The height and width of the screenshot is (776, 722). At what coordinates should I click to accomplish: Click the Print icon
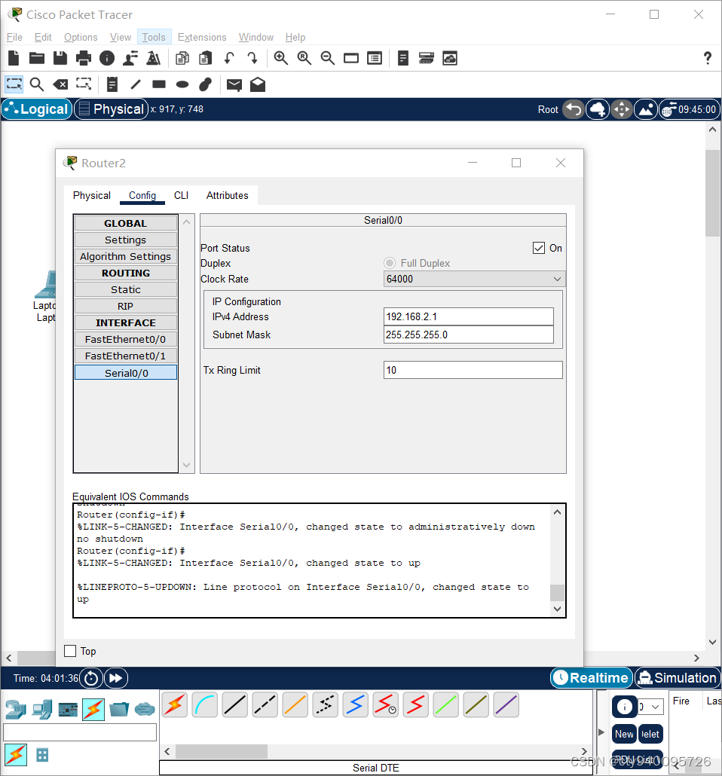(x=83, y=59)
